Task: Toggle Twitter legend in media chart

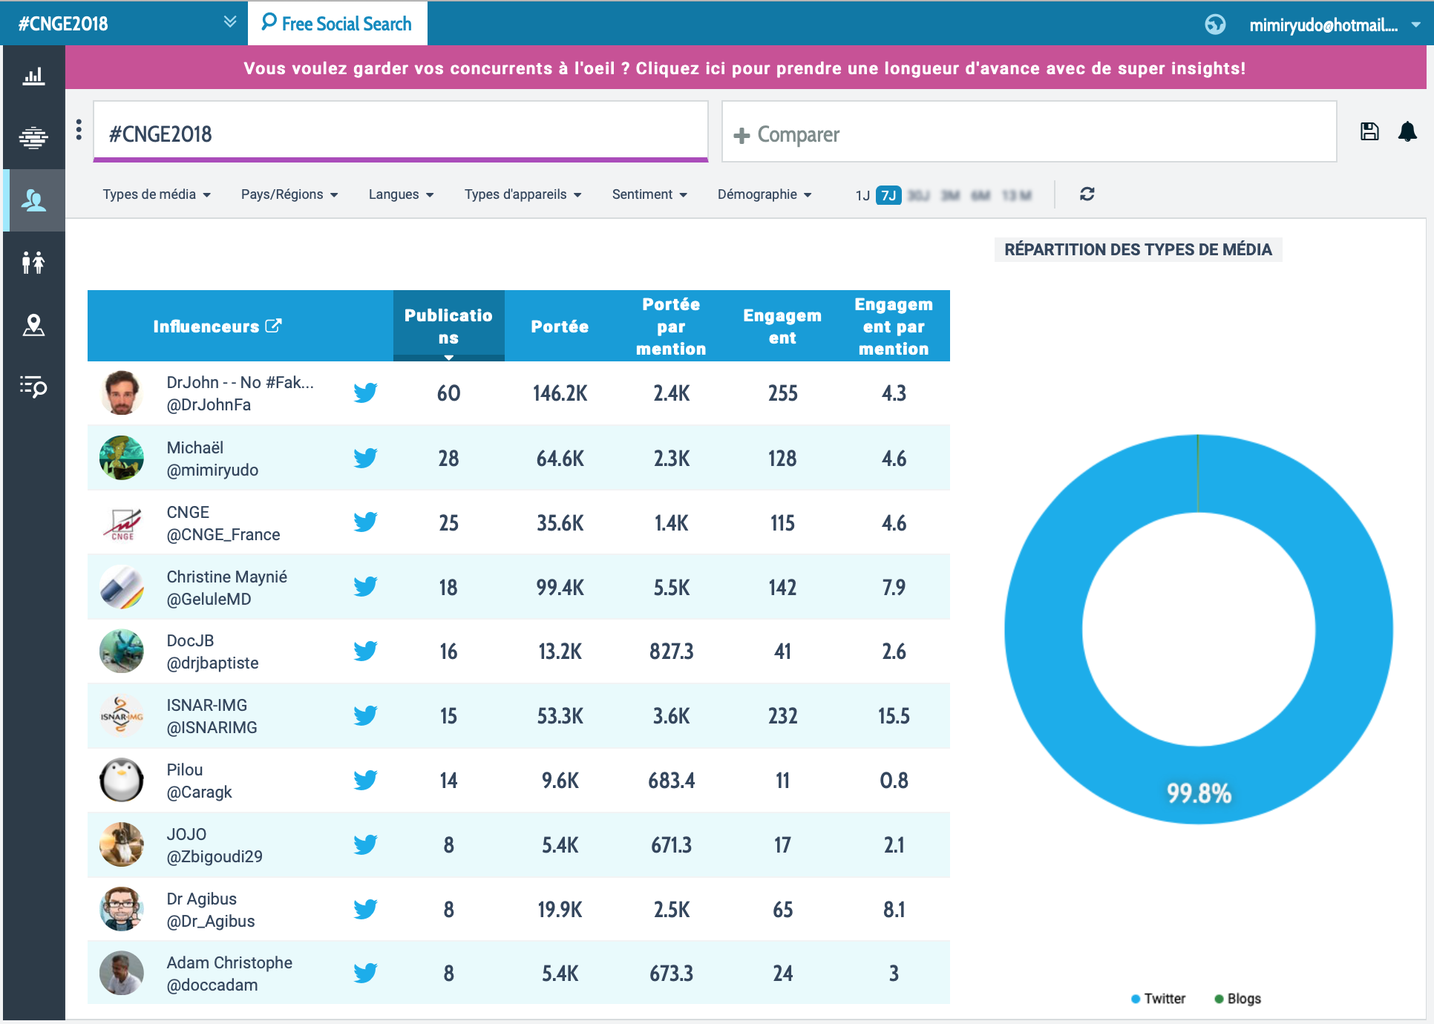Action: [1159, 999]
